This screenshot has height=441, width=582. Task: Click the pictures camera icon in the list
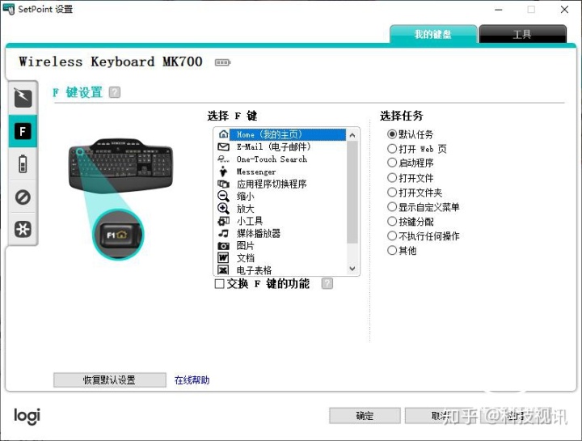pyautogui.click(x=223, y=245)
